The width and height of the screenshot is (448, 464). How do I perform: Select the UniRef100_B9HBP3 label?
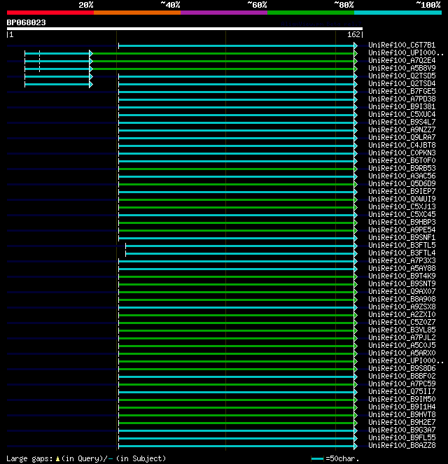pos(402,223)
